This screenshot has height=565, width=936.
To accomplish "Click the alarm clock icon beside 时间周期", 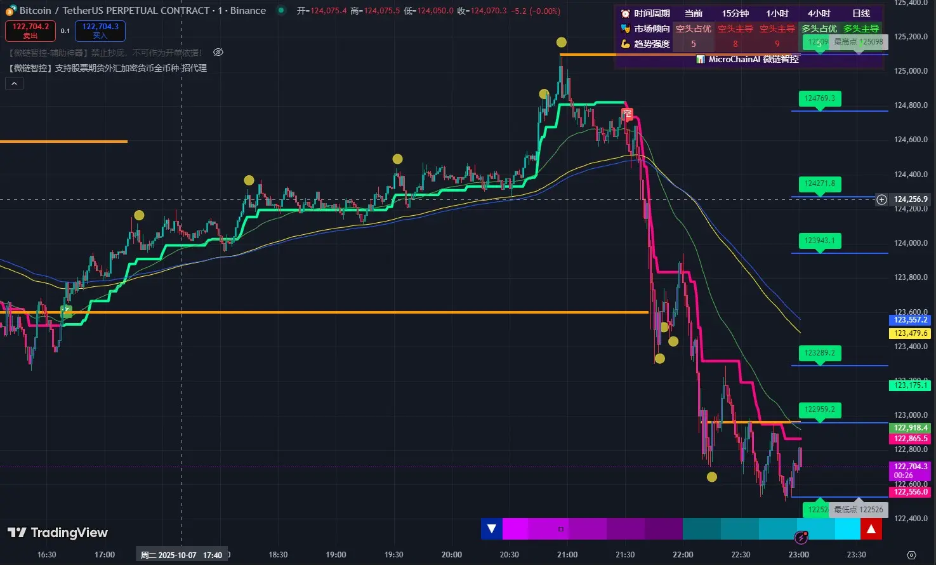I will [x=626, y=13].
